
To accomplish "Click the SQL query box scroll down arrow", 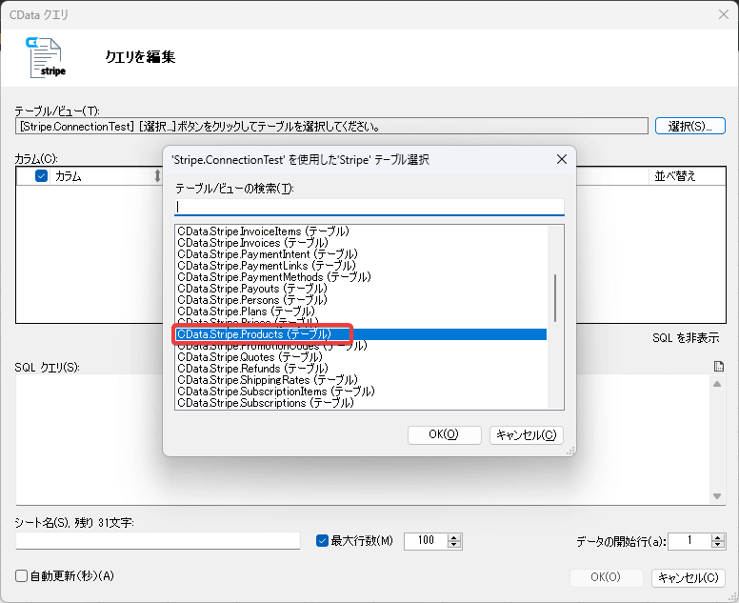I will point(717,496).
